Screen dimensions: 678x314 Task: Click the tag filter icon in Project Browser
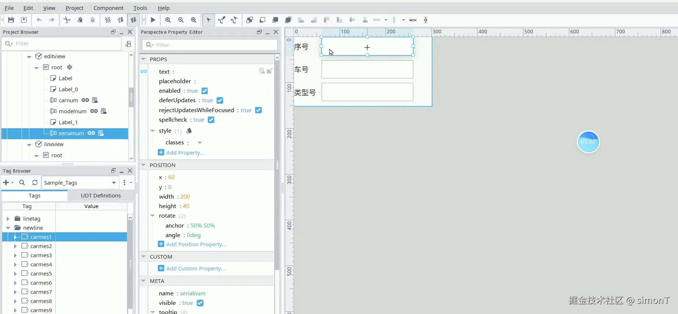tap(128, 44)
